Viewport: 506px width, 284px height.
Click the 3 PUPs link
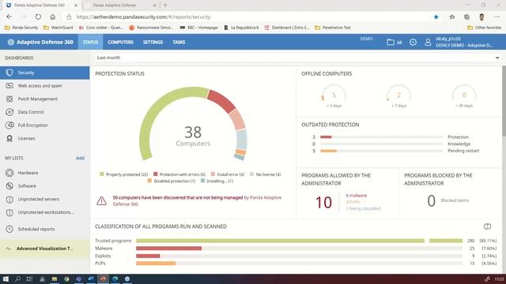coord(353,202)
